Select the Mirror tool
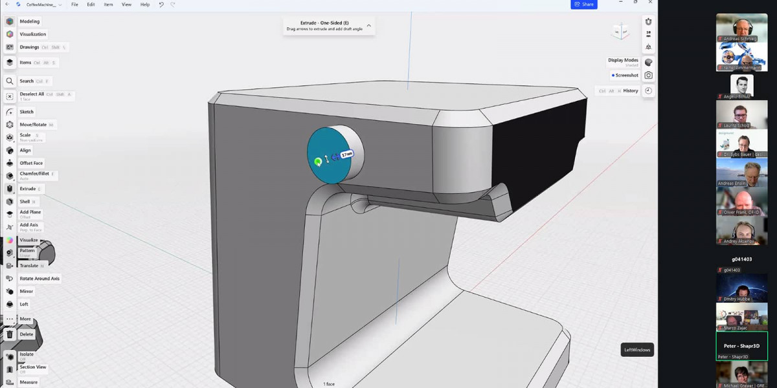 26,291
